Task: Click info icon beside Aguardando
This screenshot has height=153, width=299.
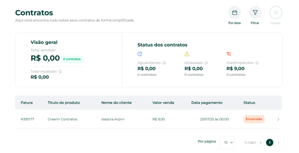Action: [x=164, y=63]
